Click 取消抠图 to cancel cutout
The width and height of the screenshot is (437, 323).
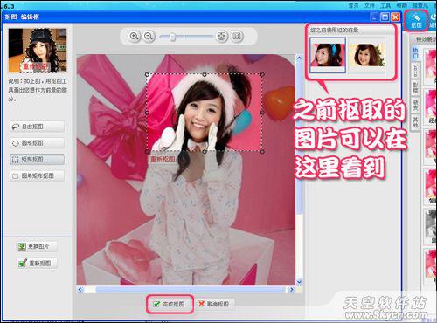point(214,304)
